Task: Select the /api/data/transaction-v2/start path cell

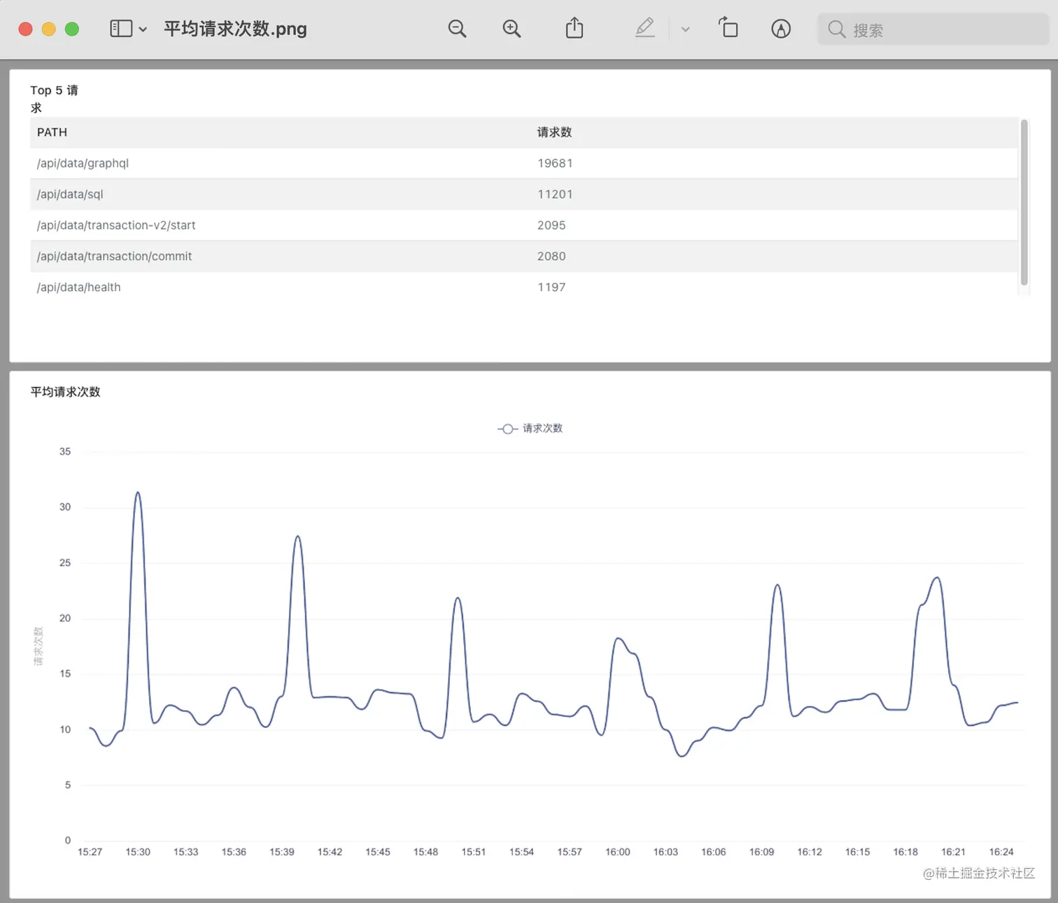Action: tap(116, 225)
